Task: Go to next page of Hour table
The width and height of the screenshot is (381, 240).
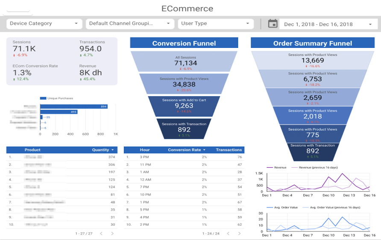Action: coord(239,234)
